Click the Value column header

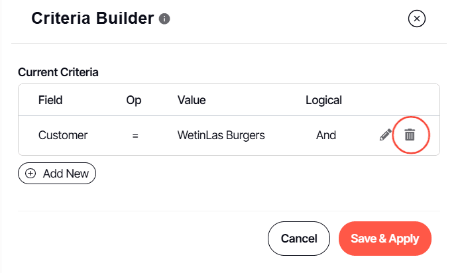tap(192, 100)
